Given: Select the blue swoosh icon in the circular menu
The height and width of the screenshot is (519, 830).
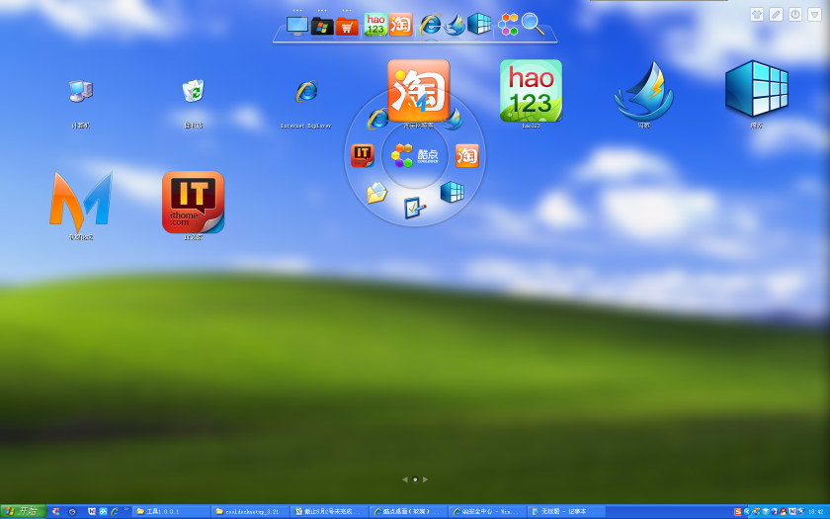Looking at the screenshot, I should [x=453, y=120].
